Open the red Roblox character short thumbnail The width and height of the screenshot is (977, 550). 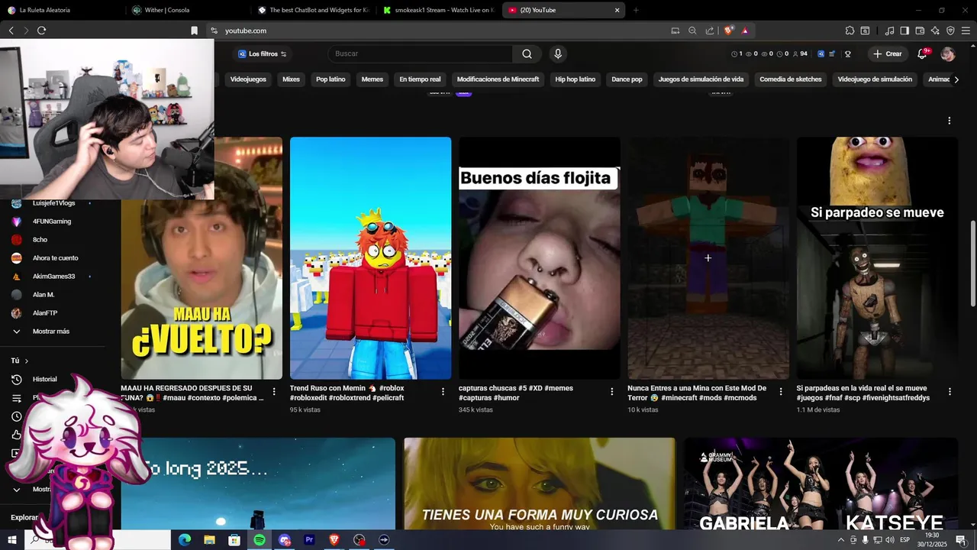tap(370, 258)
